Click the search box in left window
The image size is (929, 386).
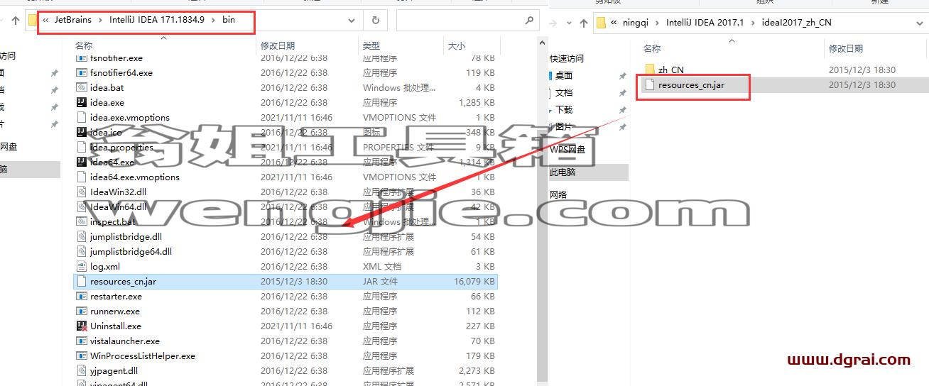[468, 21]
